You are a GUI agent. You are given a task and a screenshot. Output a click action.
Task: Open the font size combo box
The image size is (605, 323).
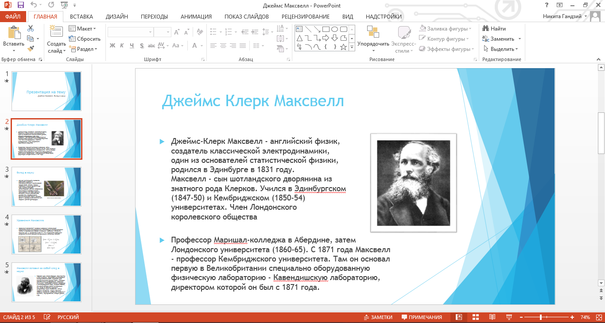tap(162, 32)
